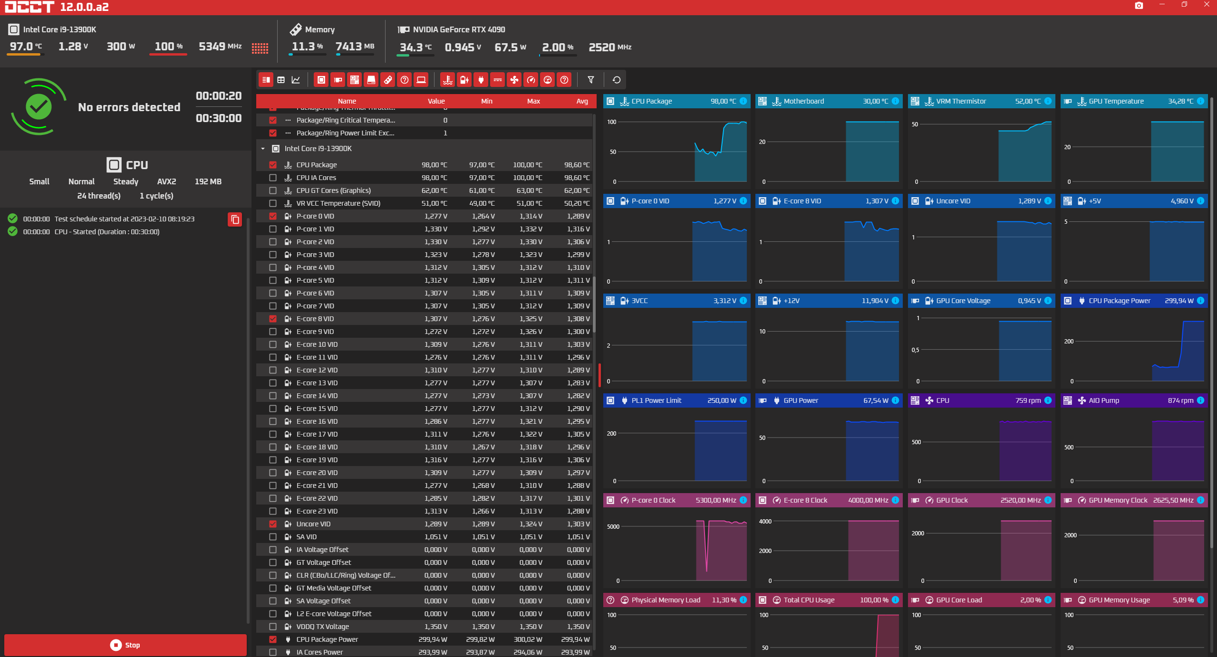Toggle the motherboard hardware filter icon
This screenshot has width=1217, height=657.
click(x=355, y=80)
